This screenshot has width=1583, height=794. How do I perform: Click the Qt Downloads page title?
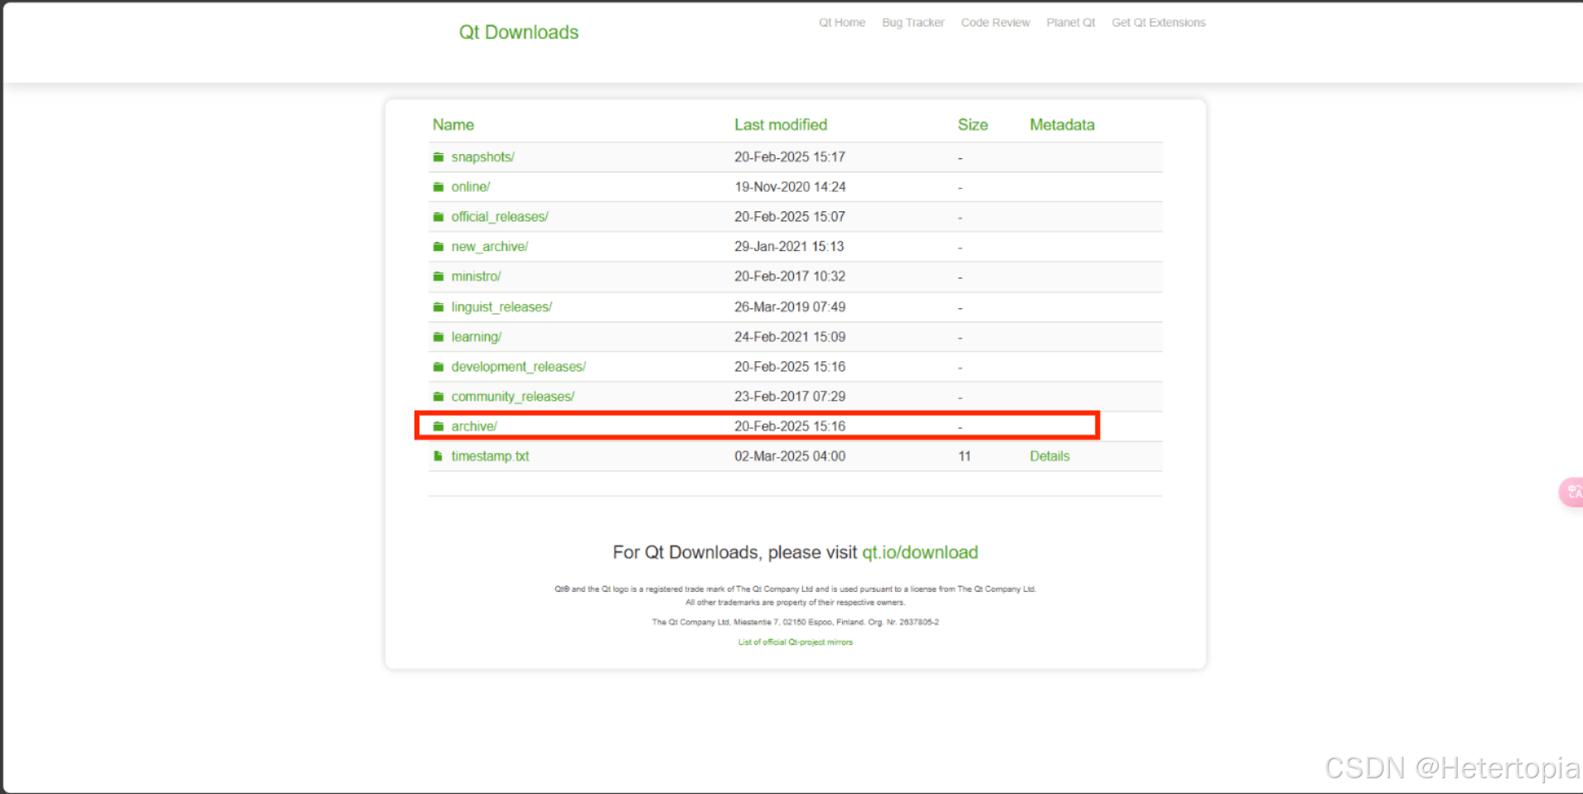519,32
